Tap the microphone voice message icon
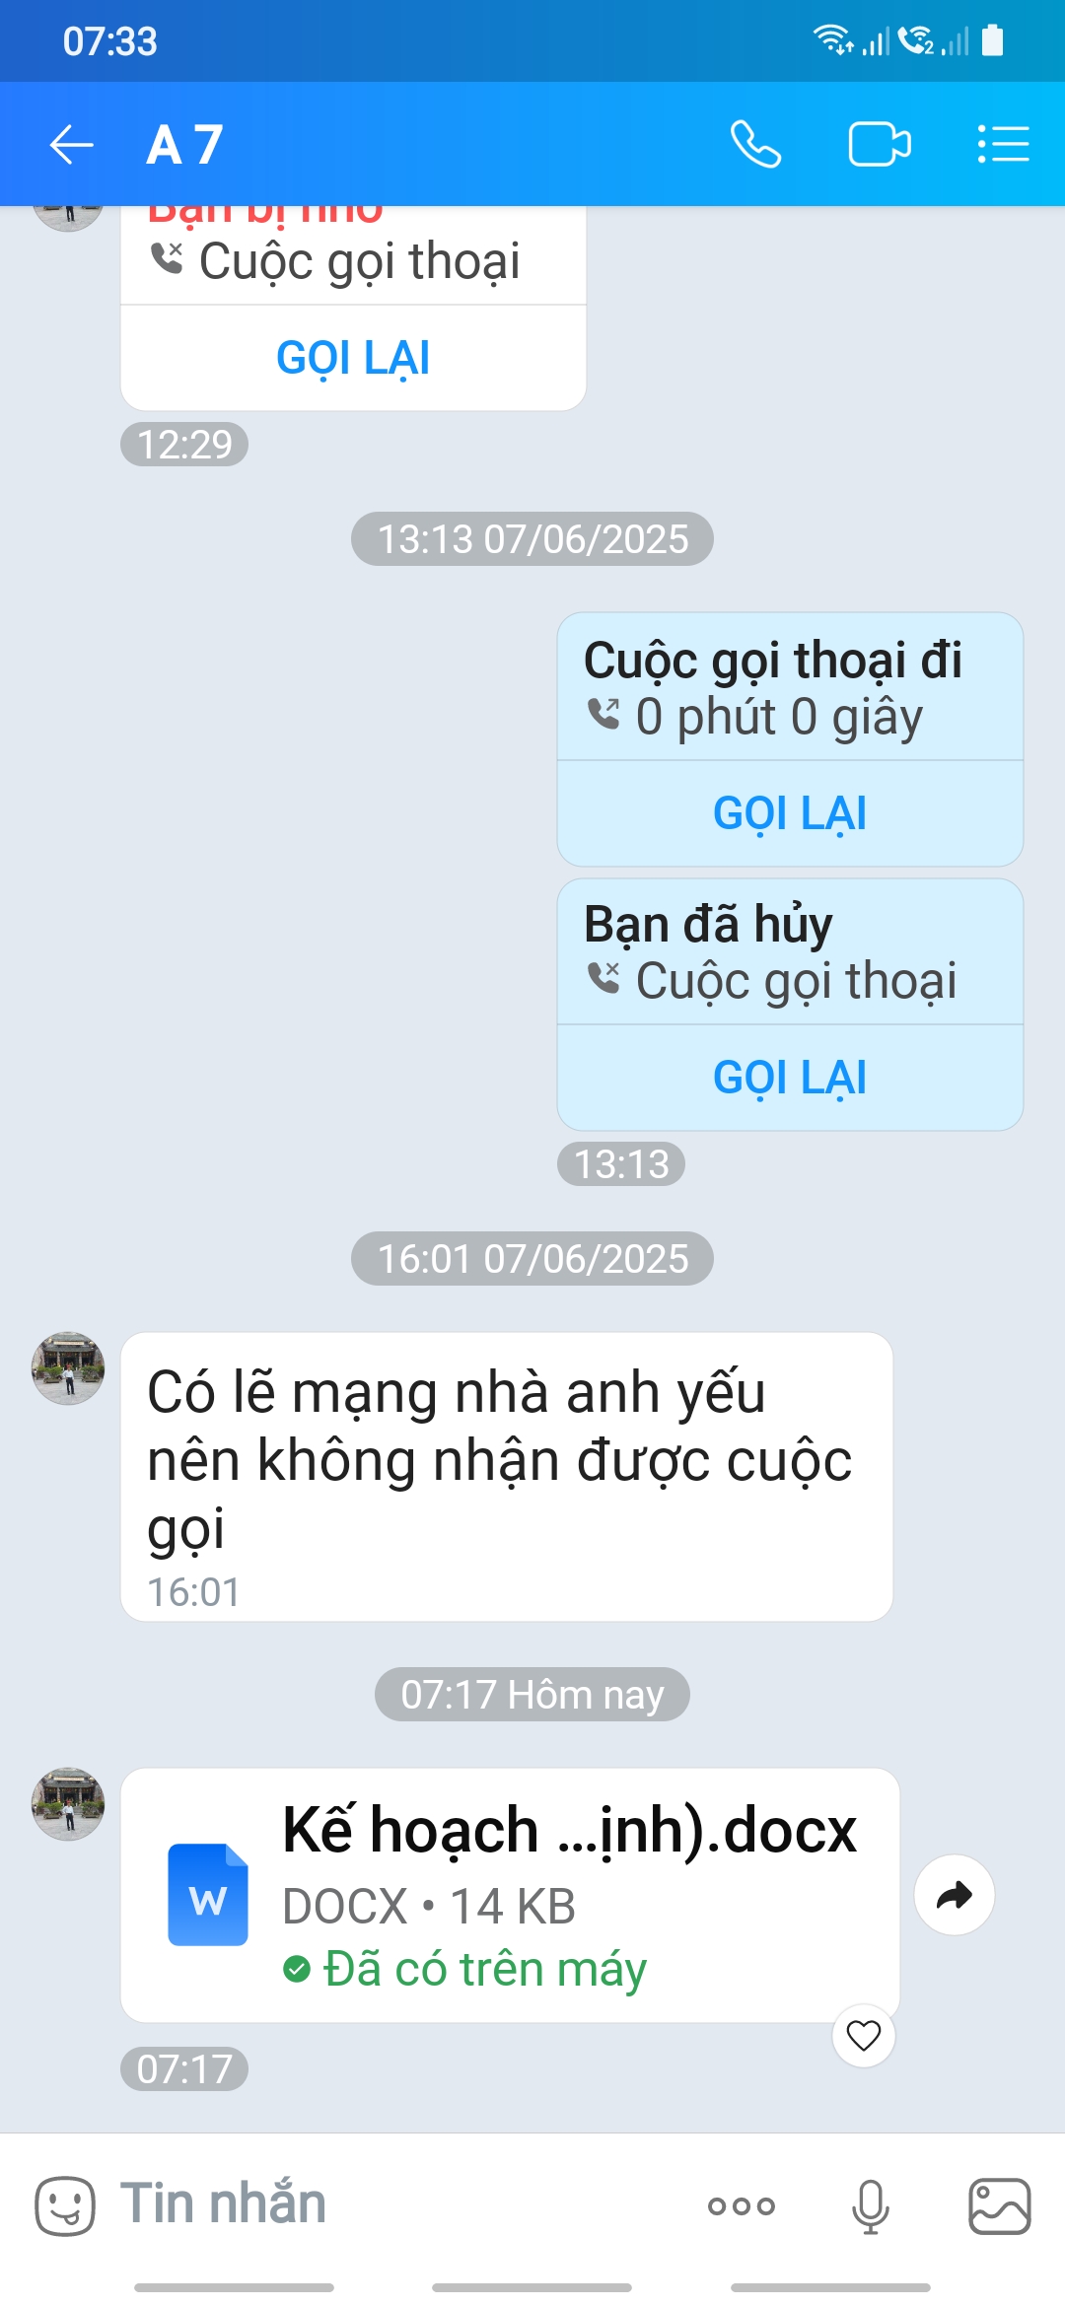The width and height of the screenshot is (1065, 2307). 871,2205
